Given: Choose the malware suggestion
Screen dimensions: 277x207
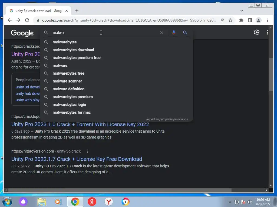Looking at the screenshot, I should tap(117, 65).
